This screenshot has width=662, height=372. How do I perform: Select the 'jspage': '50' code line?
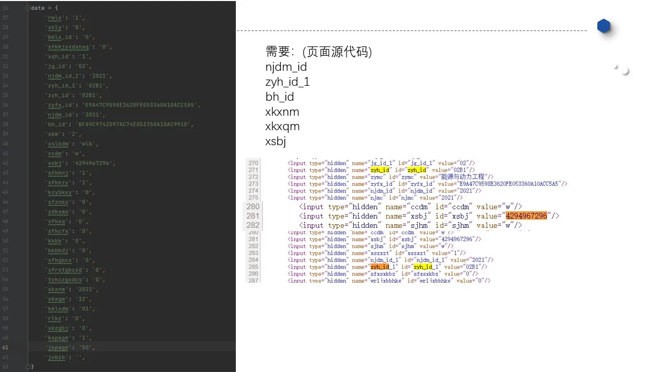click(x=70, y=348)
